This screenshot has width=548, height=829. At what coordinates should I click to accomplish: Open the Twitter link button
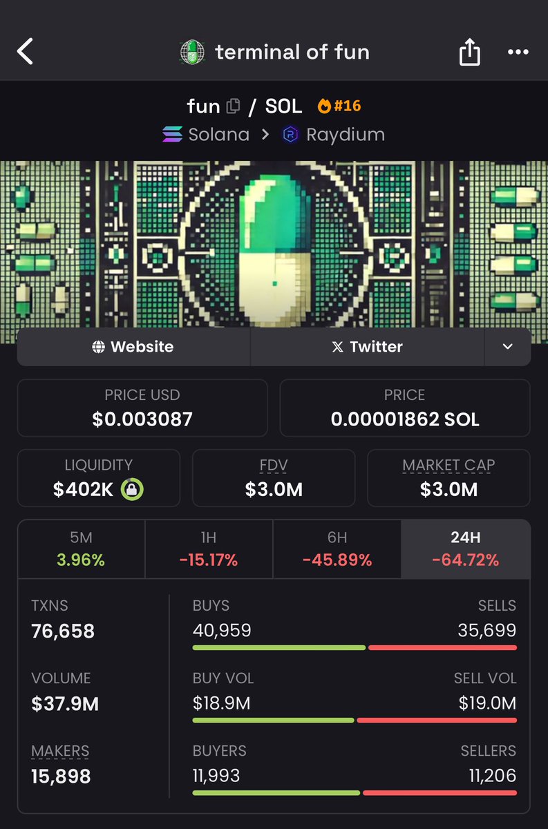pos(367,347)
